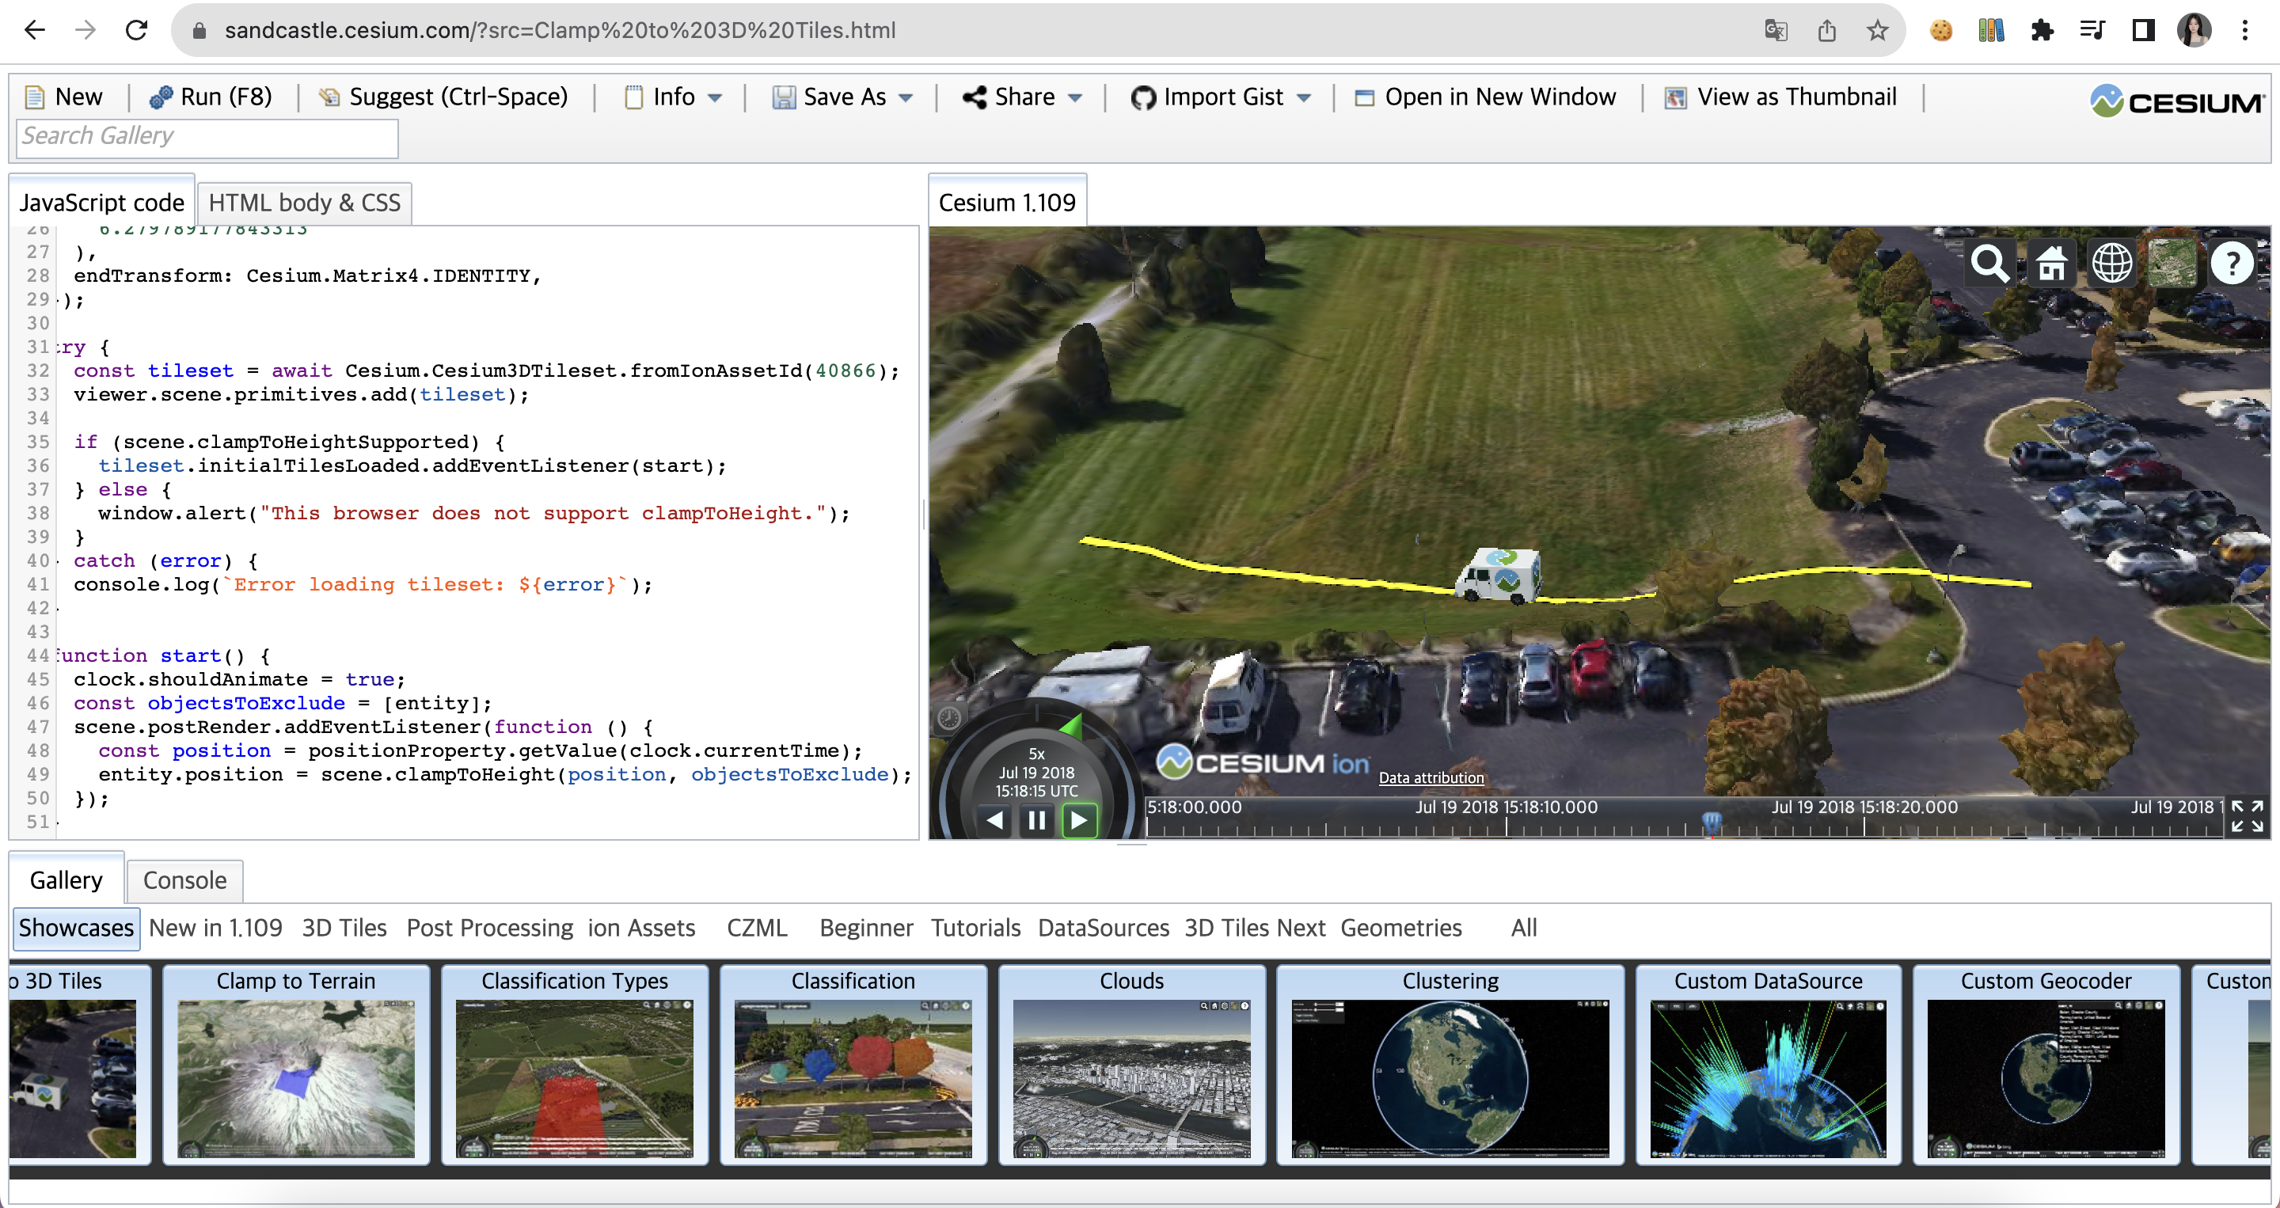Open the Share dropdown arrow

pos(1075,97)
